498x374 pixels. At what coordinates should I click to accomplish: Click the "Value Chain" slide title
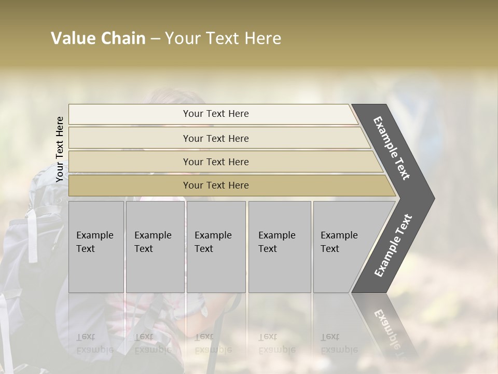[98, 38]
